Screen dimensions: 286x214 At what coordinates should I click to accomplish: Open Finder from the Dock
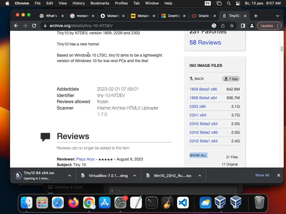pyautogui.click(x=27, y=203)
